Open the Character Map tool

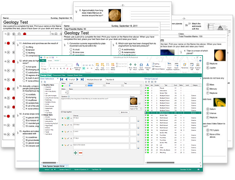(148, 67)
